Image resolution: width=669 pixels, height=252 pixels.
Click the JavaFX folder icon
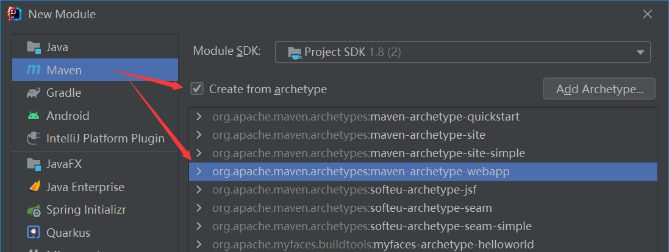34,164
